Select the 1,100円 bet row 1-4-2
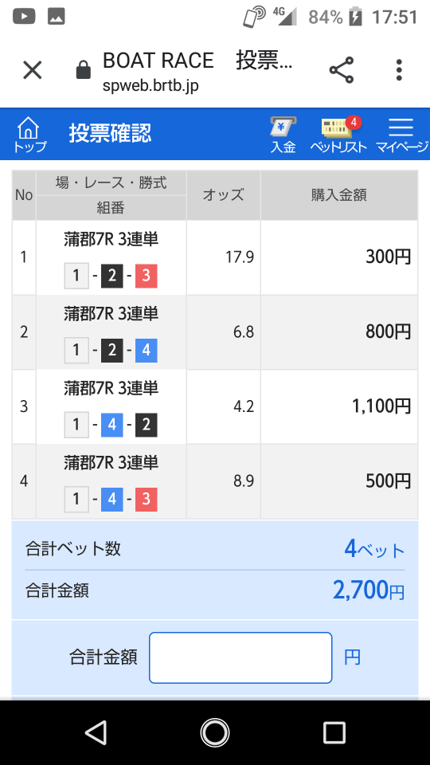Viewport: 430px width, 765px height. [x=215, y=407]
